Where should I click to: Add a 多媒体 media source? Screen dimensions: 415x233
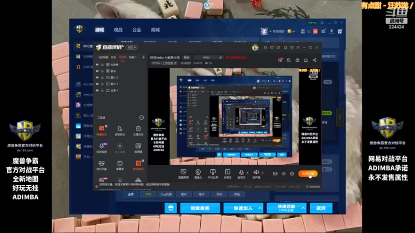click(227, 174)
